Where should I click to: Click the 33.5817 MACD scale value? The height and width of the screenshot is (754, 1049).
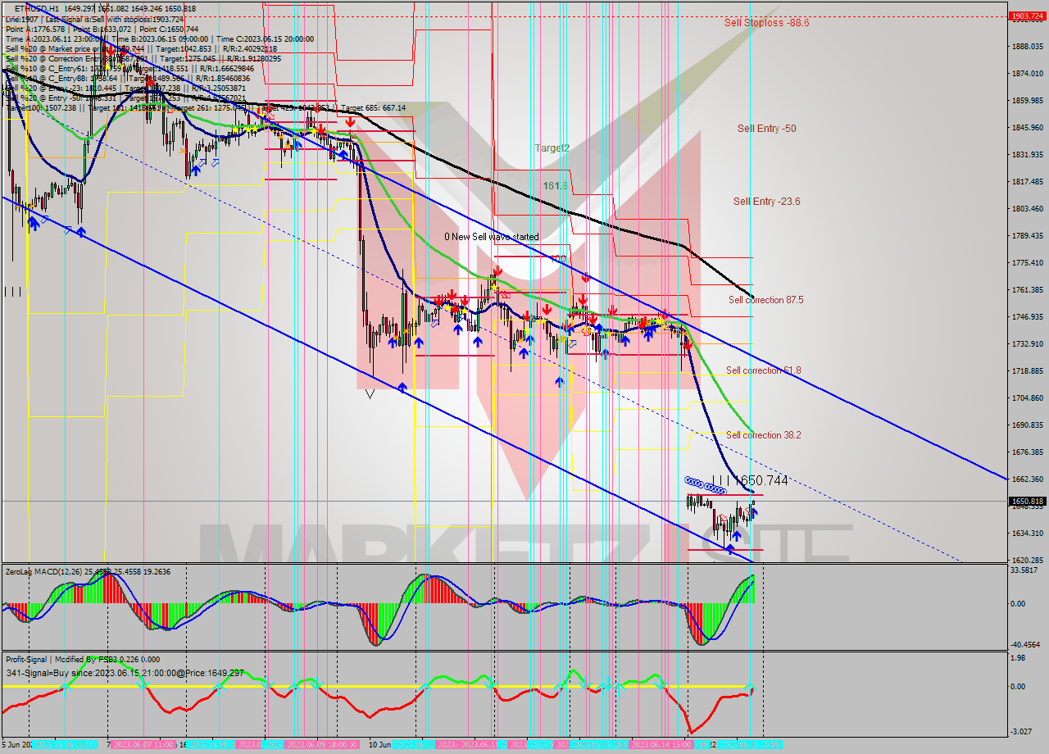point(1024,570)
